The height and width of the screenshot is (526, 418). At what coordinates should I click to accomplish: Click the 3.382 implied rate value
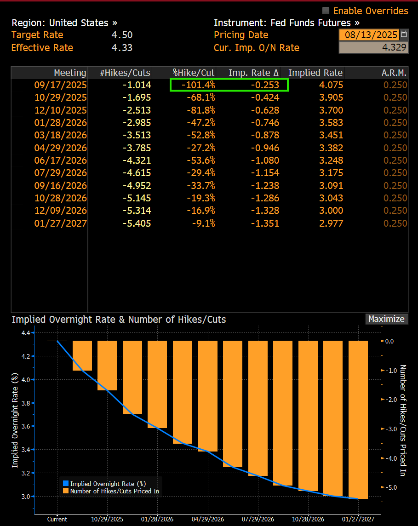tap(331, 148)
